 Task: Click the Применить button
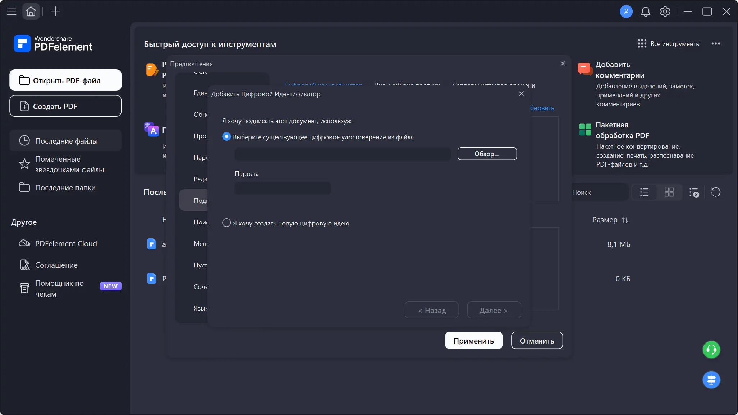click(x=473, y=340)
